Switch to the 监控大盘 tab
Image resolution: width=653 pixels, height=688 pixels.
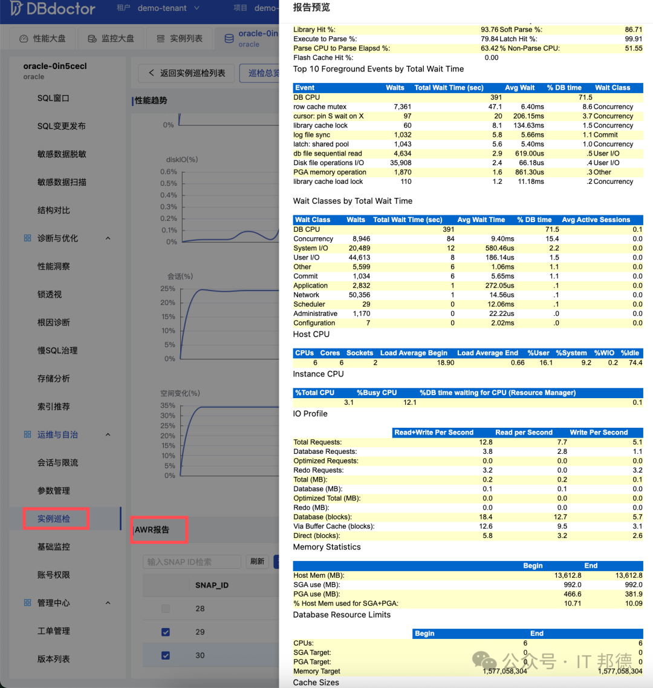(111, 39)
